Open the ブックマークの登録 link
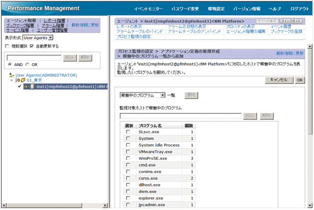314x210 pixels. [286, 32]
